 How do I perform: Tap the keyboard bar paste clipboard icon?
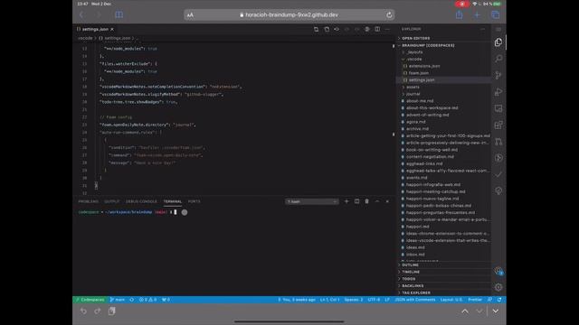tap(112, 311)
